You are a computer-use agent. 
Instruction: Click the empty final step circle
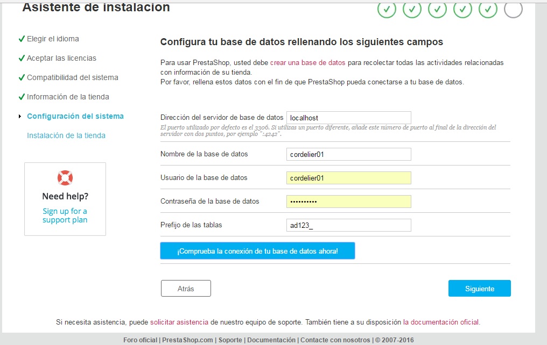click(x=513, y=9)
